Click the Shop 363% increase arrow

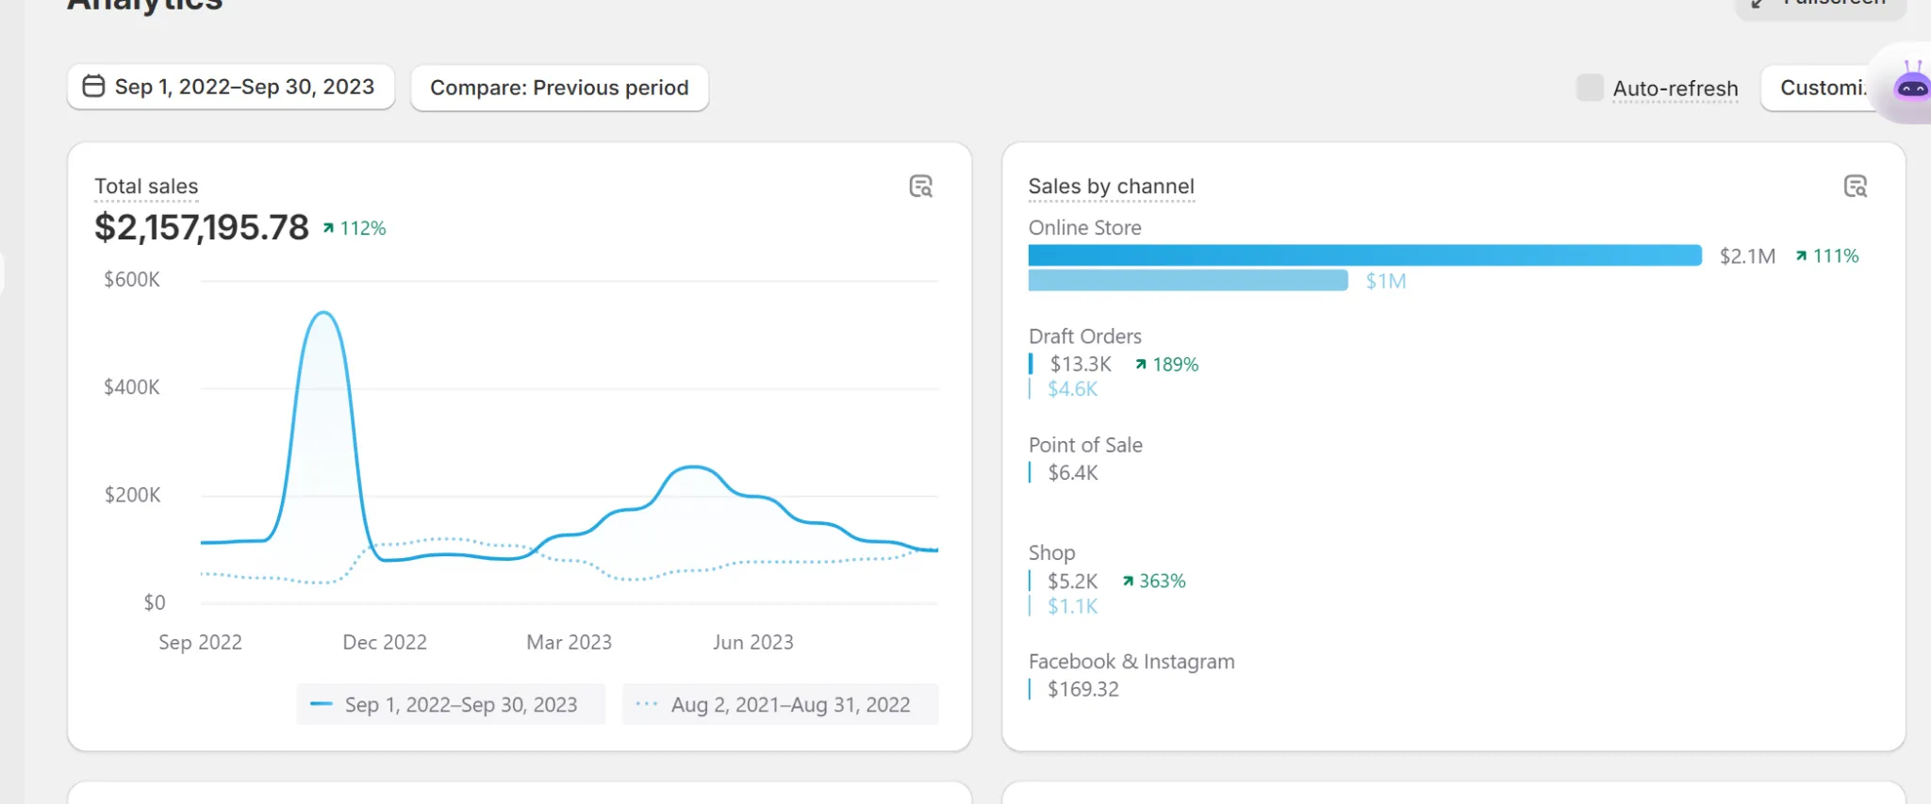(1128, 582)
